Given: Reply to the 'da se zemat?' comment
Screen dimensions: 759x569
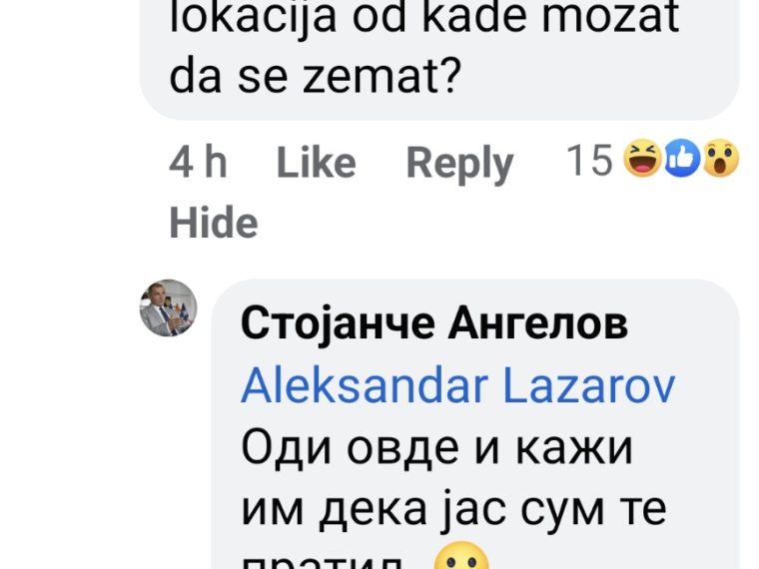Looking at the screenshot, I should click(x=459, y=164).
